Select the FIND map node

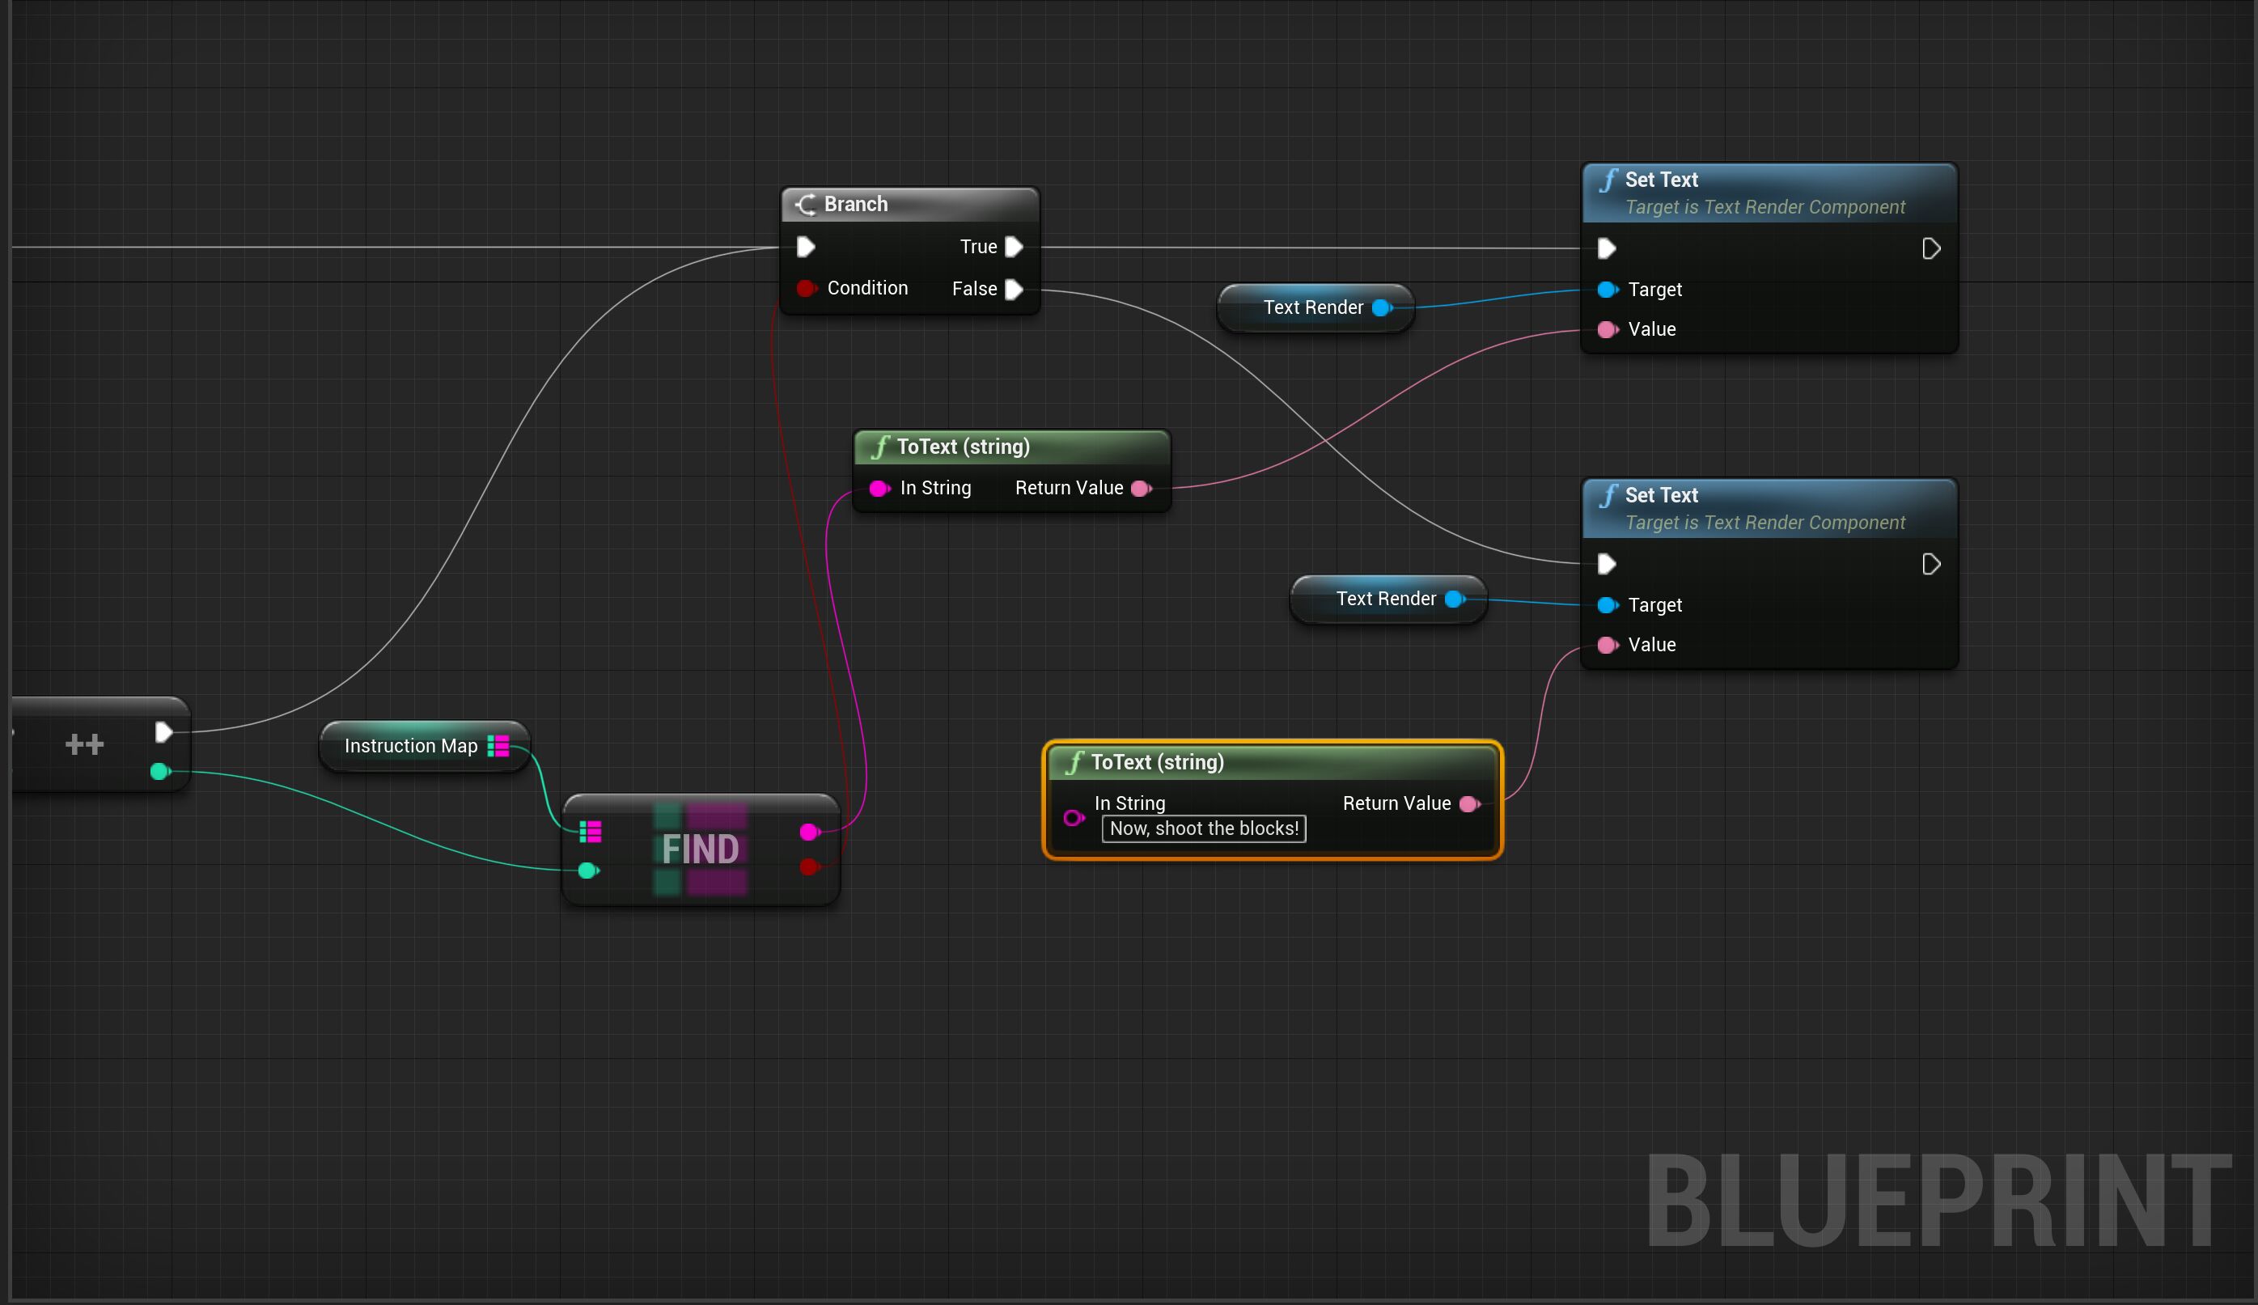point(700,850)
